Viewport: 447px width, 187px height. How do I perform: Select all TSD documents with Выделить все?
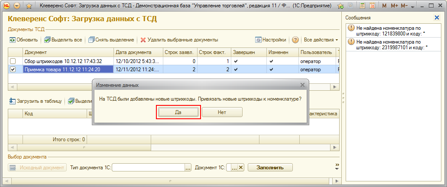pyautogui.click(x=63, y=40)
